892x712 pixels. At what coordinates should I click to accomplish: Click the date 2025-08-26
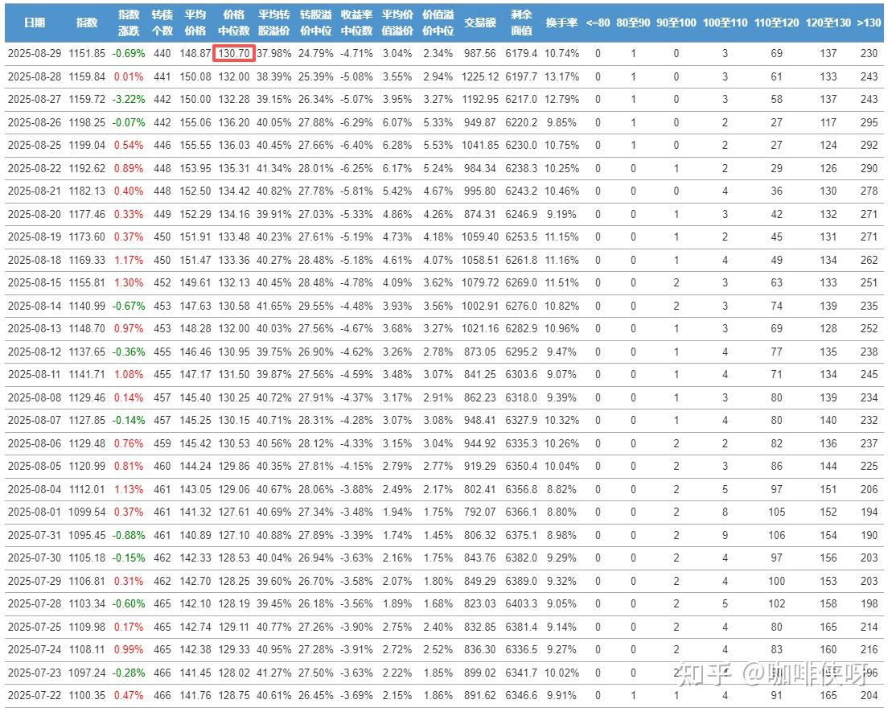point(34,122)
